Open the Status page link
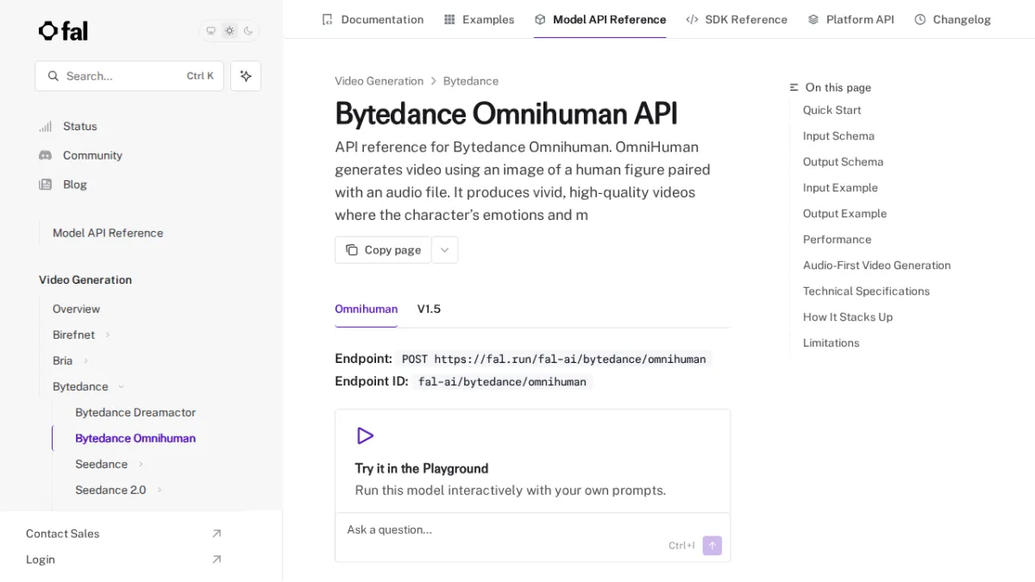Screen dimensions: 1035x582 point(80,126)
